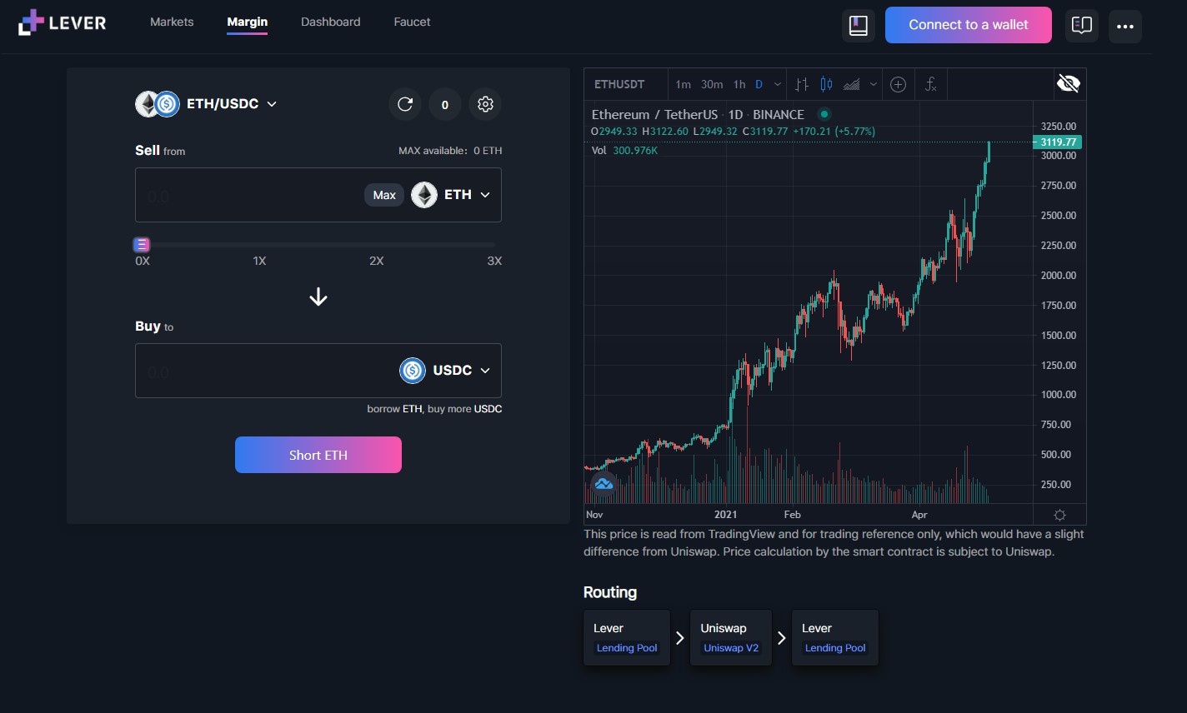Set leverage to 3X mark
The height and width of the screenshot is (713, 1187).
click(x=494, y=261)
